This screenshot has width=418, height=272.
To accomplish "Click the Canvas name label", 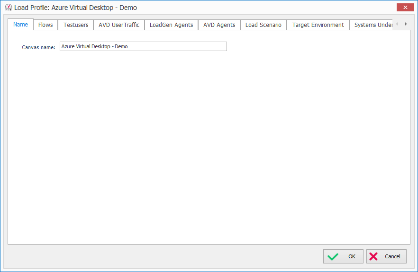I will coord(38,47).
